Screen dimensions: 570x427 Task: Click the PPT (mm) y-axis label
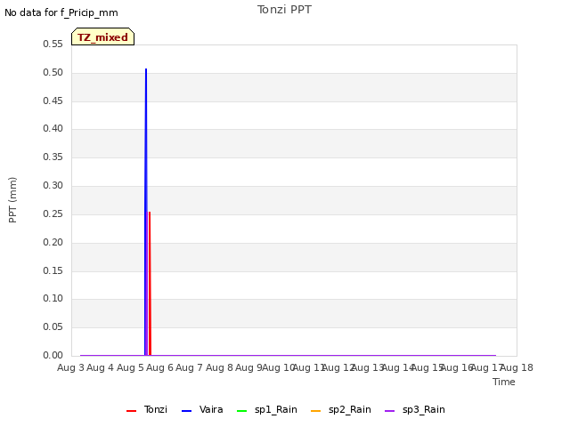12,200
